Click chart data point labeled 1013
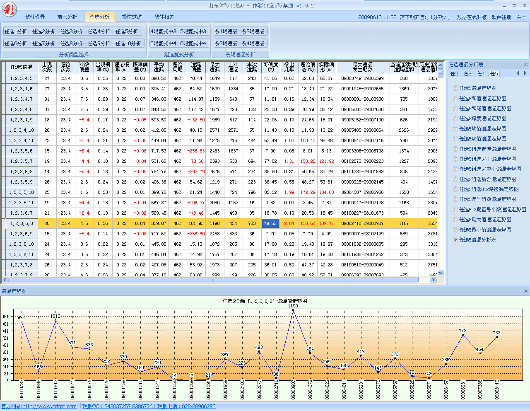530x411 pixels. click(55, 320)
